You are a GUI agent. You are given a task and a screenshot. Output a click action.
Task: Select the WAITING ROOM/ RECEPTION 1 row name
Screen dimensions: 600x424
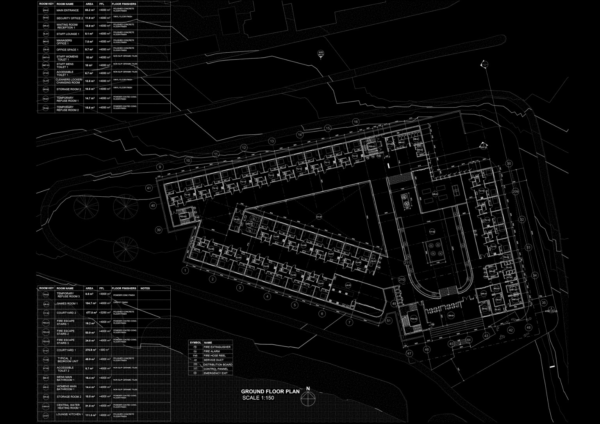click(67, 26)
